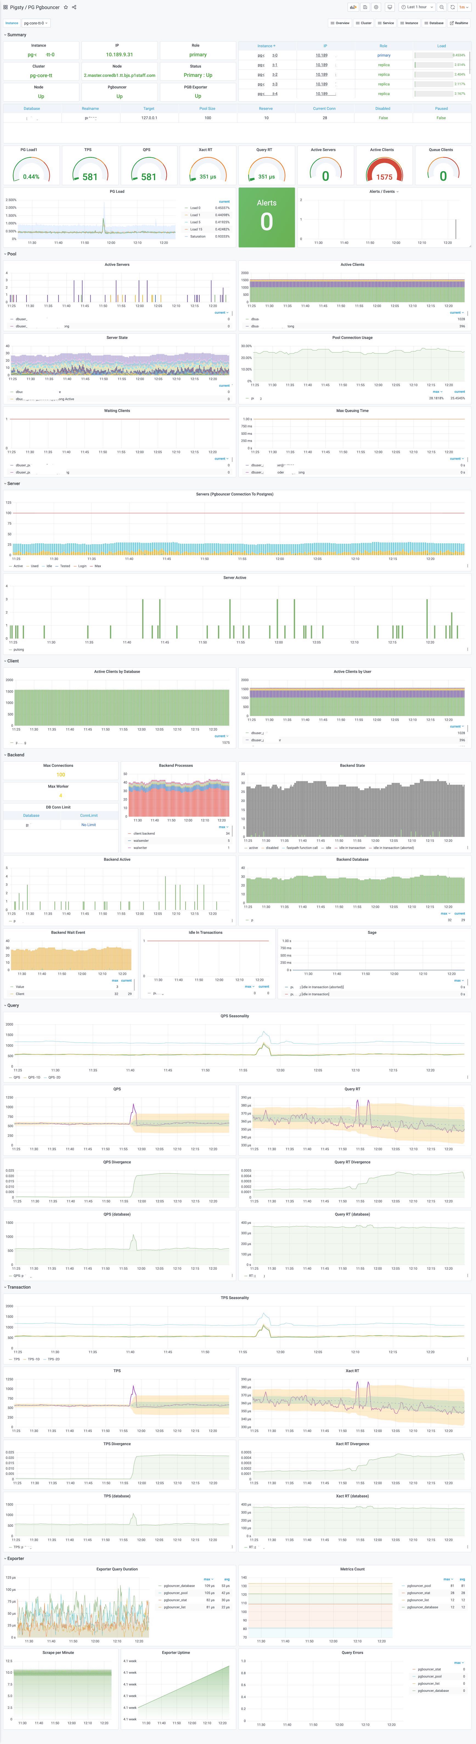This screenshot has height=1744, width=476.
Task: Open menu dots on Backend State panel
Action: (467, 848)
